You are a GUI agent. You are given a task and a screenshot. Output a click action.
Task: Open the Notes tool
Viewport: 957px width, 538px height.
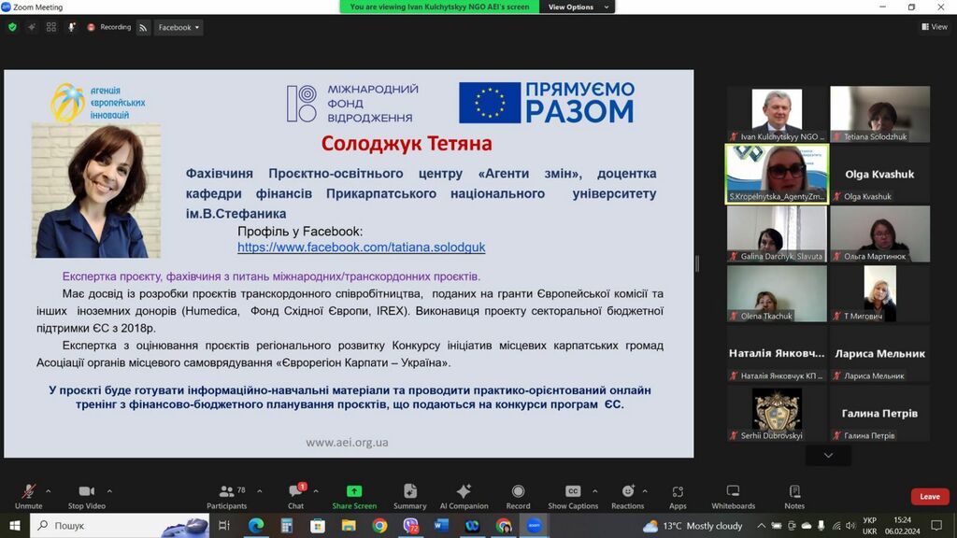[794, 497]
